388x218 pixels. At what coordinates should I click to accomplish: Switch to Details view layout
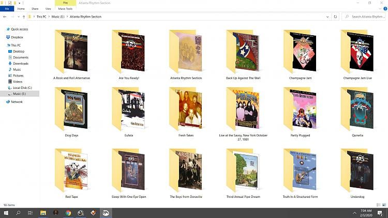(378, 205)
